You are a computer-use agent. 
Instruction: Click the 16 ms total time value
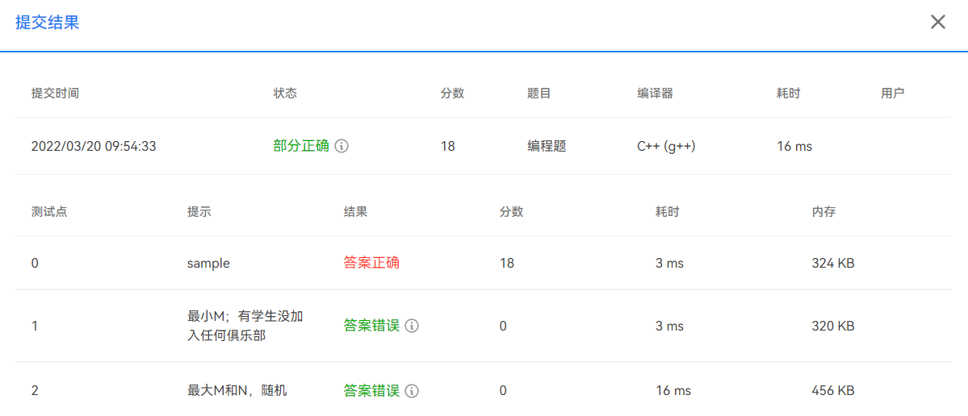(794, 147)
